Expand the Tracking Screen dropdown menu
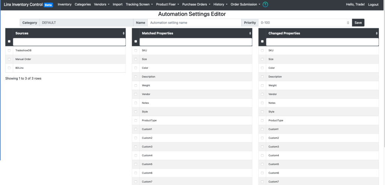The height and width of the screenshot is (185, 385). pyautogui.click(x=139, y=5)
